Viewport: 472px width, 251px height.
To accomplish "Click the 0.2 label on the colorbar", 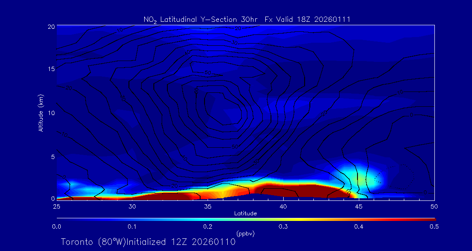I will [208, 227].
